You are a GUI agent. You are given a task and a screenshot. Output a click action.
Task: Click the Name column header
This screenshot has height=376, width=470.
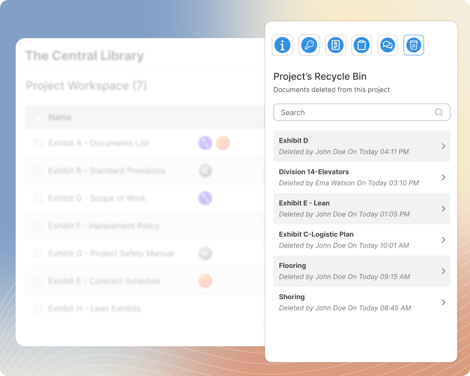coord(60,117)
